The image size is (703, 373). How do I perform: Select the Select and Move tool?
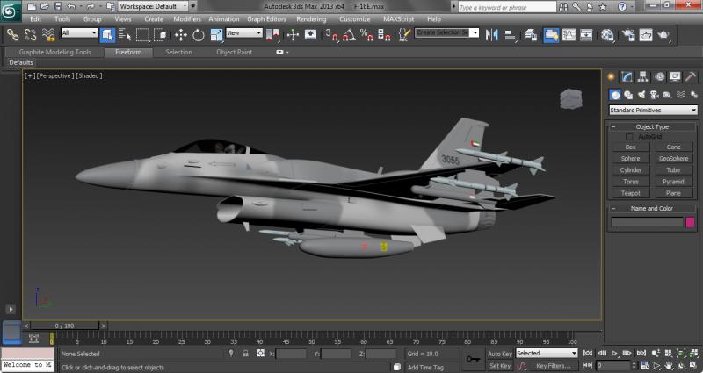coord(181,35)
